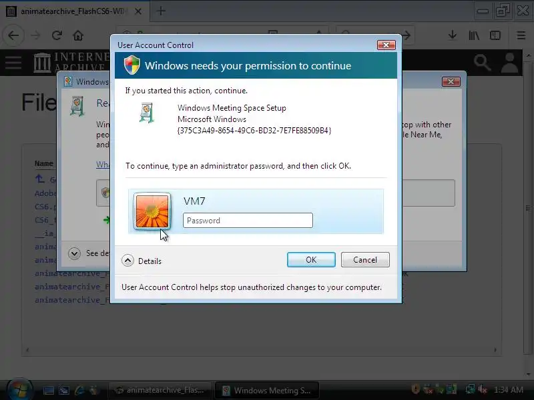Expand See details in Meeting Space window
Screen dimensions: 534x400
74,253
